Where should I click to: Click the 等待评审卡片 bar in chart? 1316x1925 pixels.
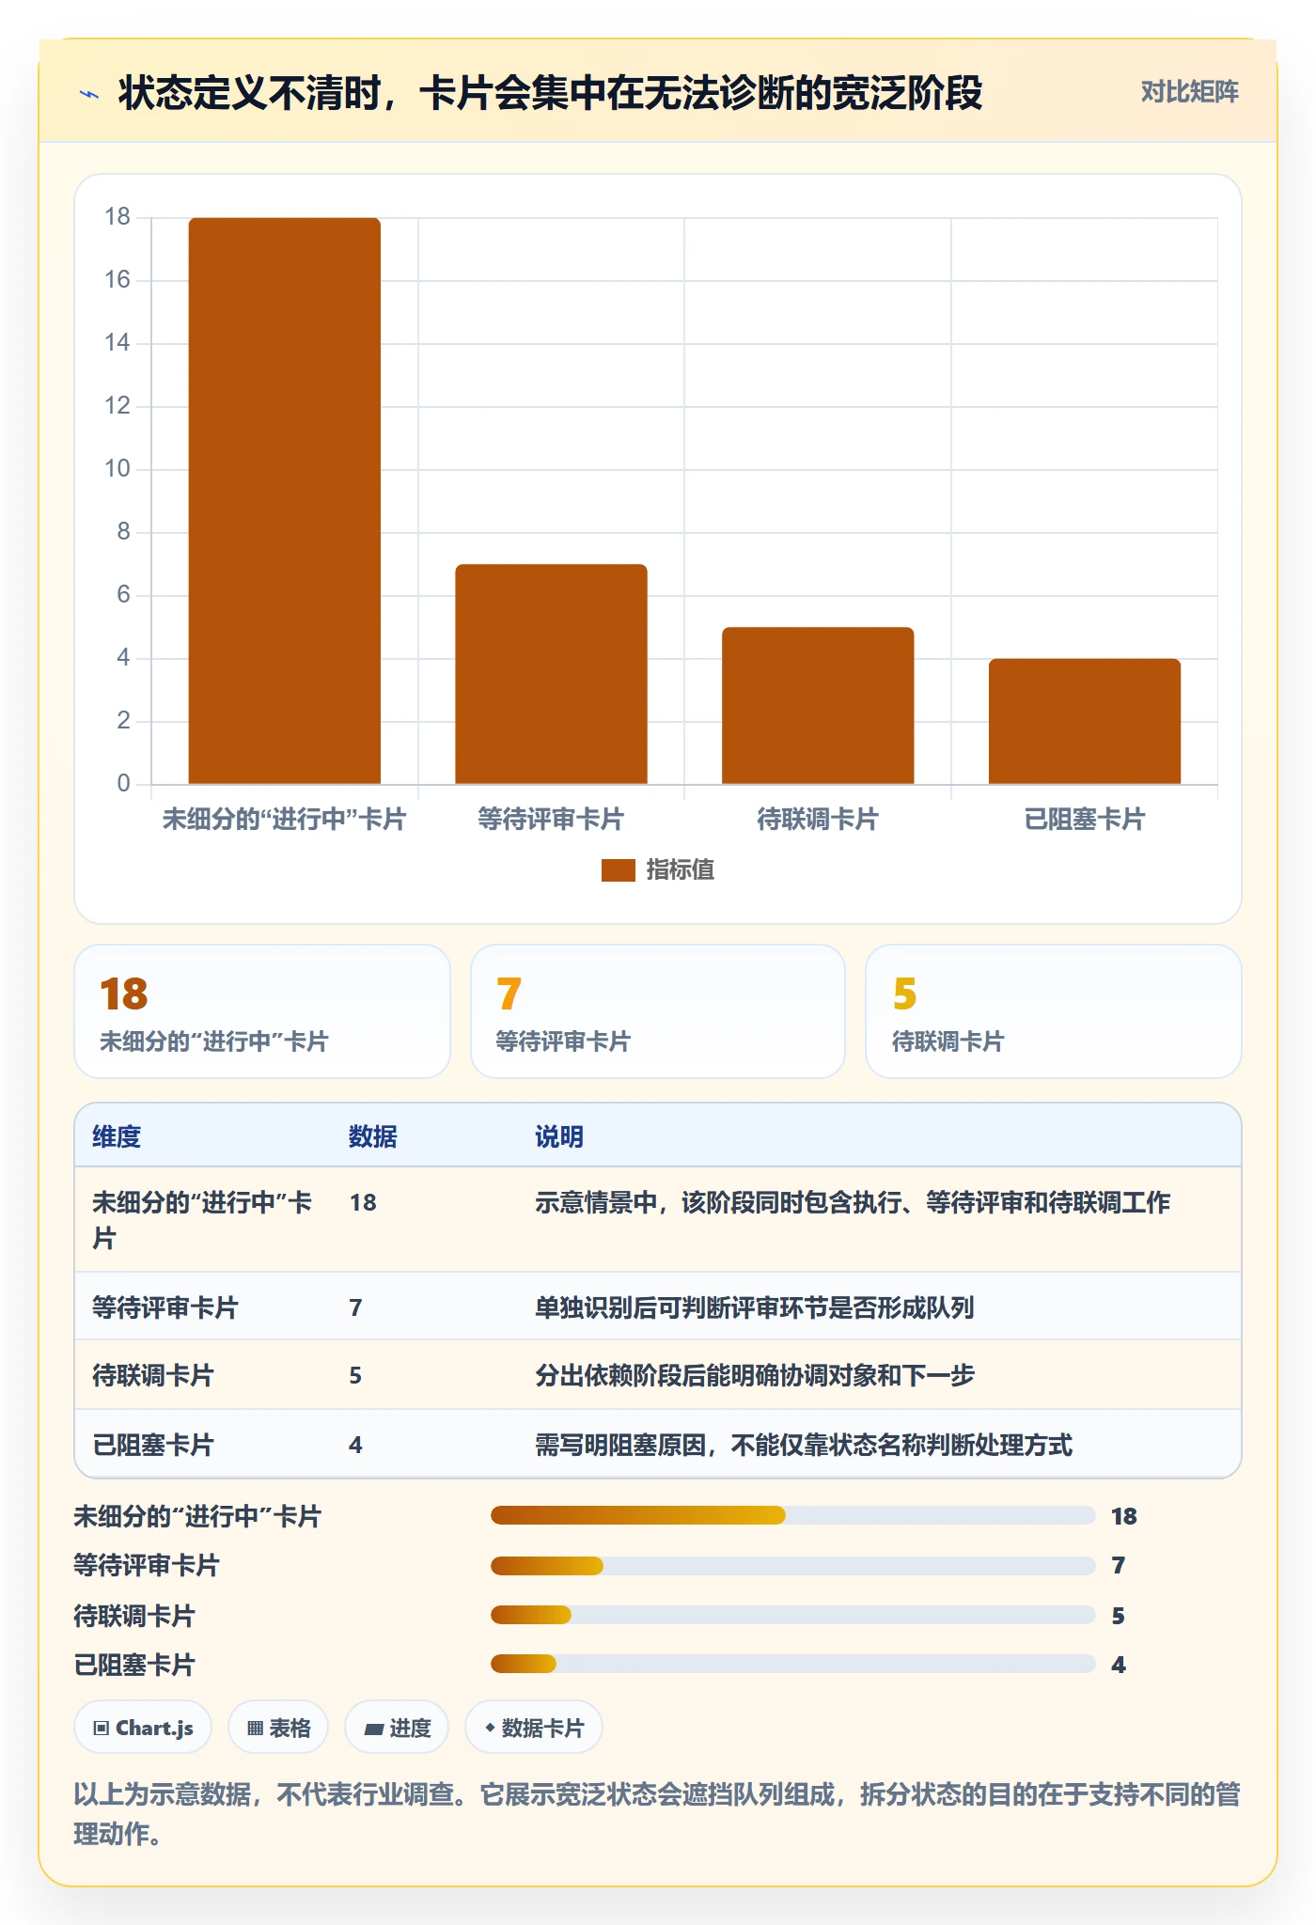point(552,674)
